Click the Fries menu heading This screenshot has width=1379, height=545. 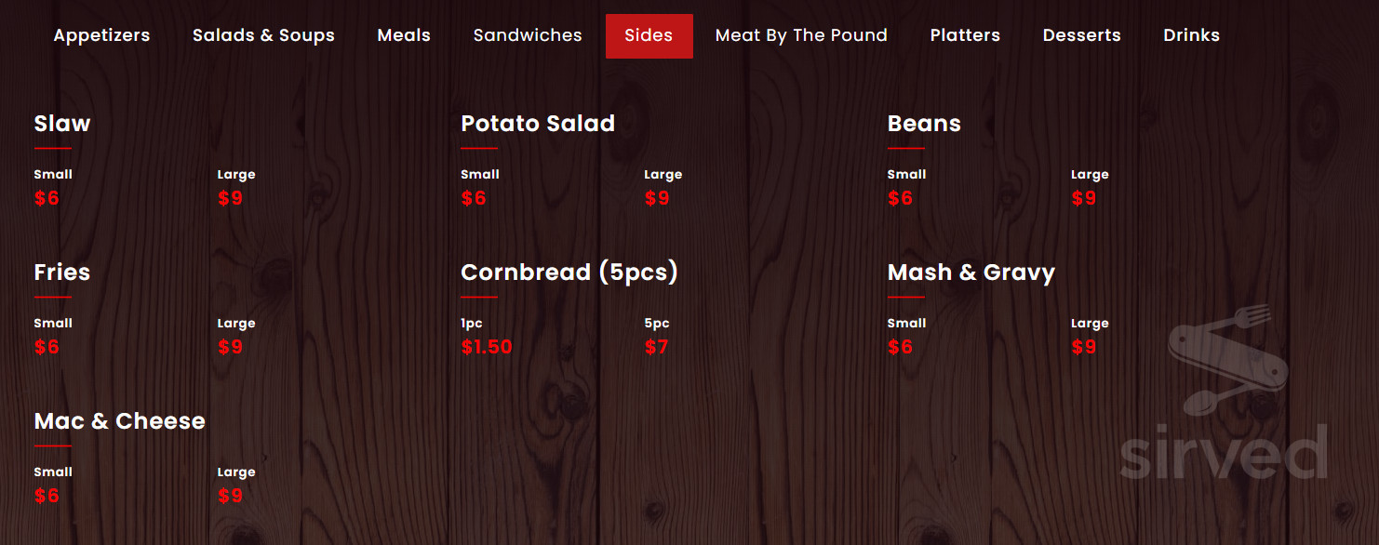pos(61,272)
